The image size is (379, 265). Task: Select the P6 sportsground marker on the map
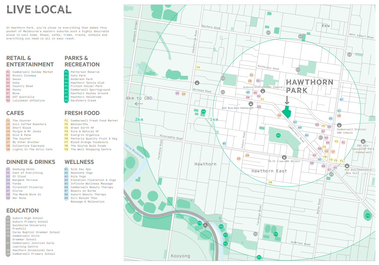368,216
